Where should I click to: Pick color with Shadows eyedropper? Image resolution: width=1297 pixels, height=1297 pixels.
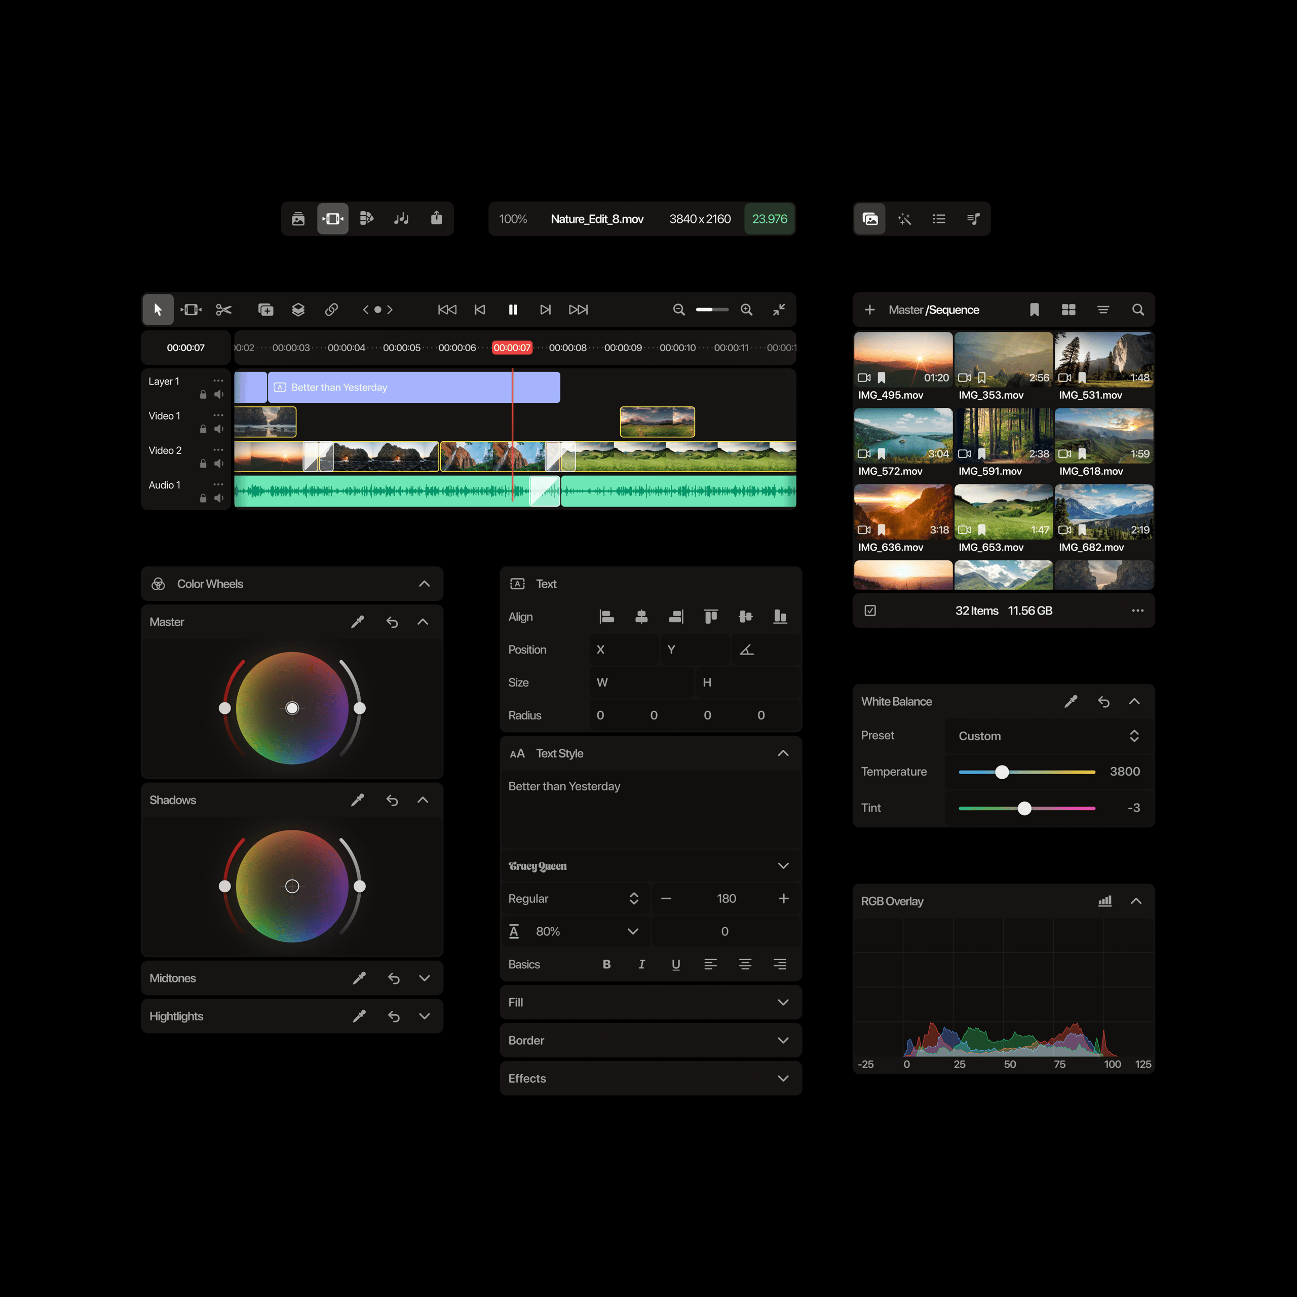click(358, 799)
